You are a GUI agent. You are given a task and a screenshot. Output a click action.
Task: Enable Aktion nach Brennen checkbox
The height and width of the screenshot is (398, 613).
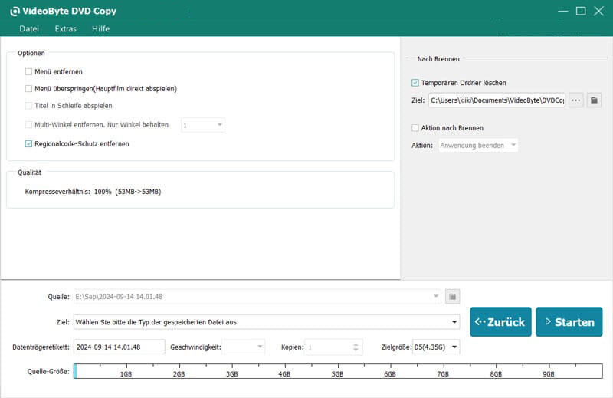[415, 128]
